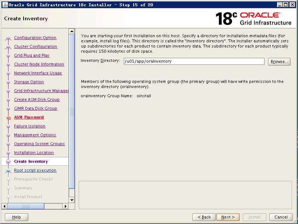Open the Configuration Option step link

click(35, 38)
